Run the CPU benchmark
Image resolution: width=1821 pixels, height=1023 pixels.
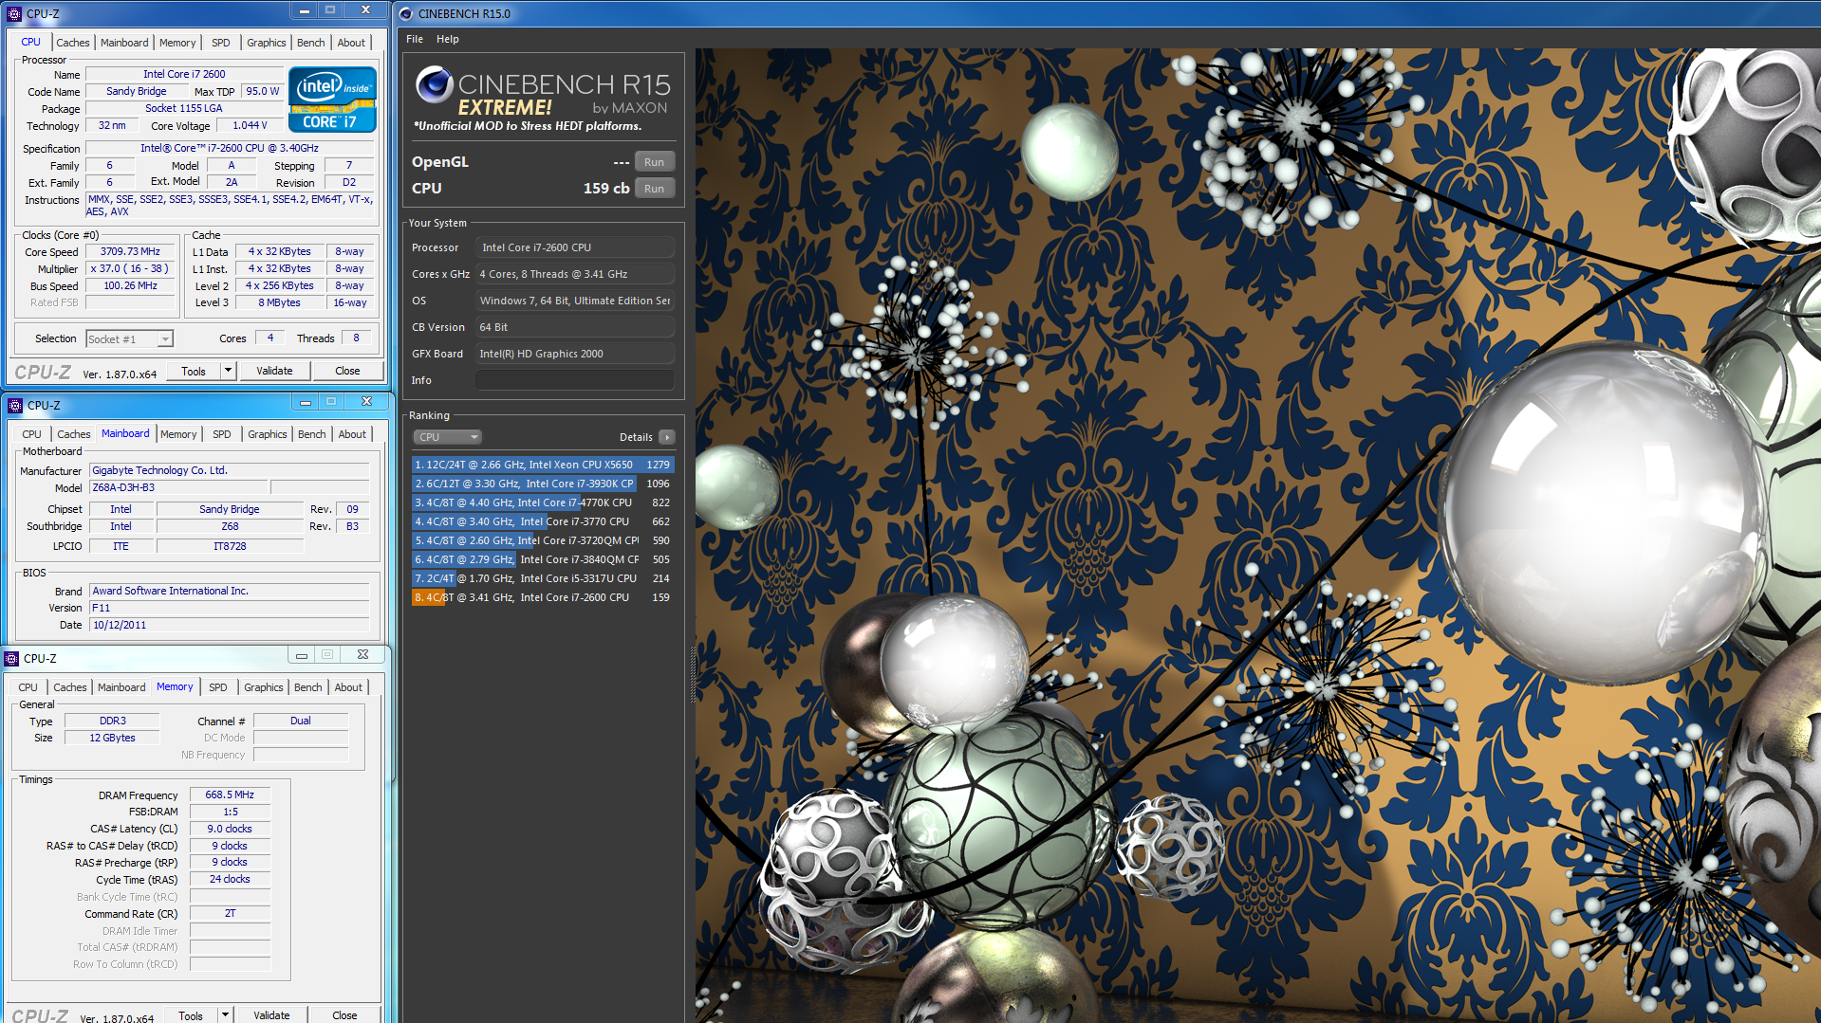(654, 189)
